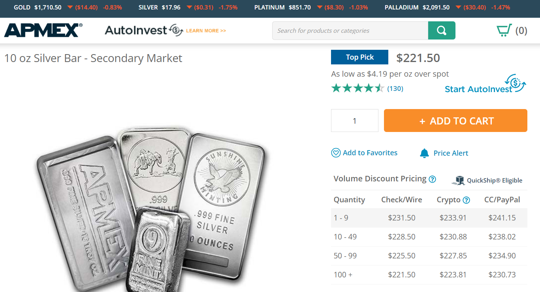Click the Crypto column help icon
This screenshot has height=292, width=540.
466,200
